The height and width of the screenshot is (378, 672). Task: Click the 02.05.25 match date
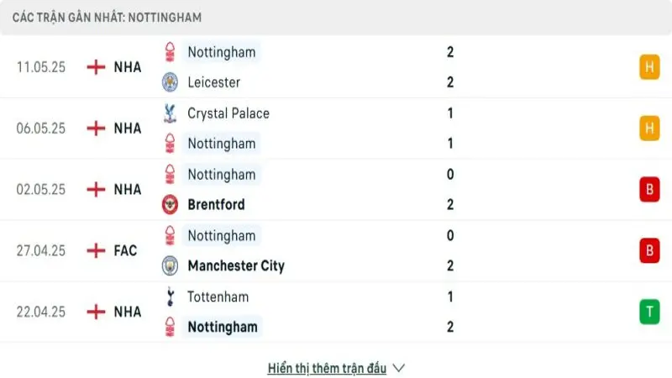[41, 190]
